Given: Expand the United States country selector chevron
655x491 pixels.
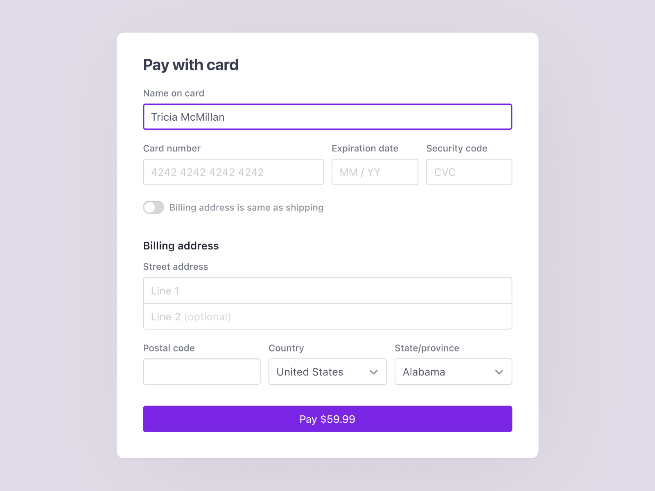Looking at the screenshot, I should (373, 372).
